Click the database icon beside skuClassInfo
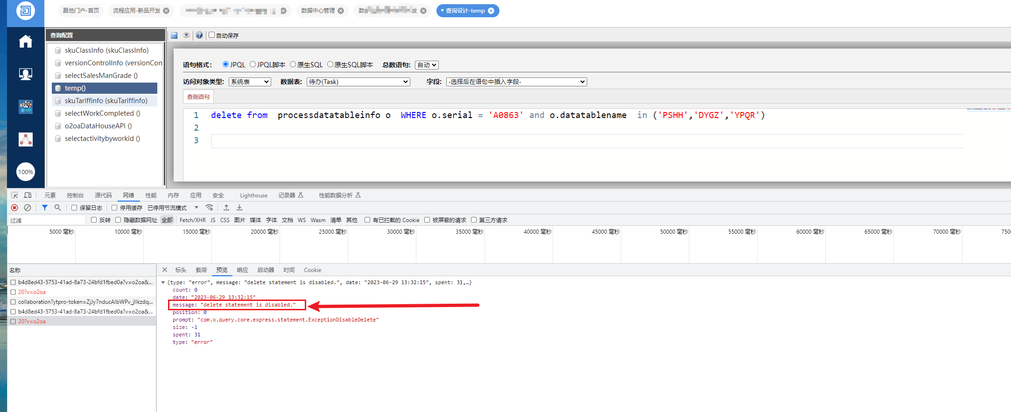The image size is (1011, 412). tap(58, 50)
